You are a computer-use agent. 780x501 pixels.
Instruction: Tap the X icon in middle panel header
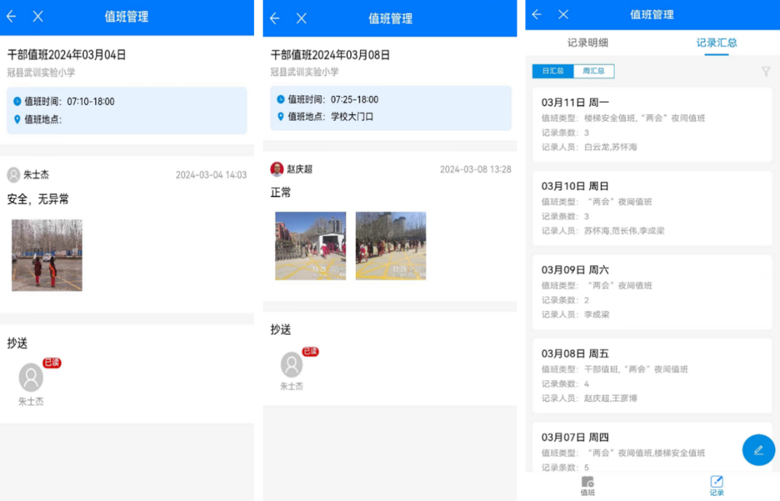(301, 19)
